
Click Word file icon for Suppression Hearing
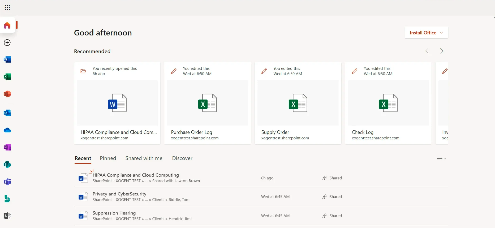[x=83, y=216]
